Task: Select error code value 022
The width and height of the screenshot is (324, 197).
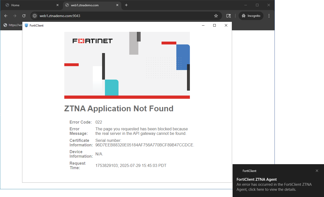Action: 99,122
